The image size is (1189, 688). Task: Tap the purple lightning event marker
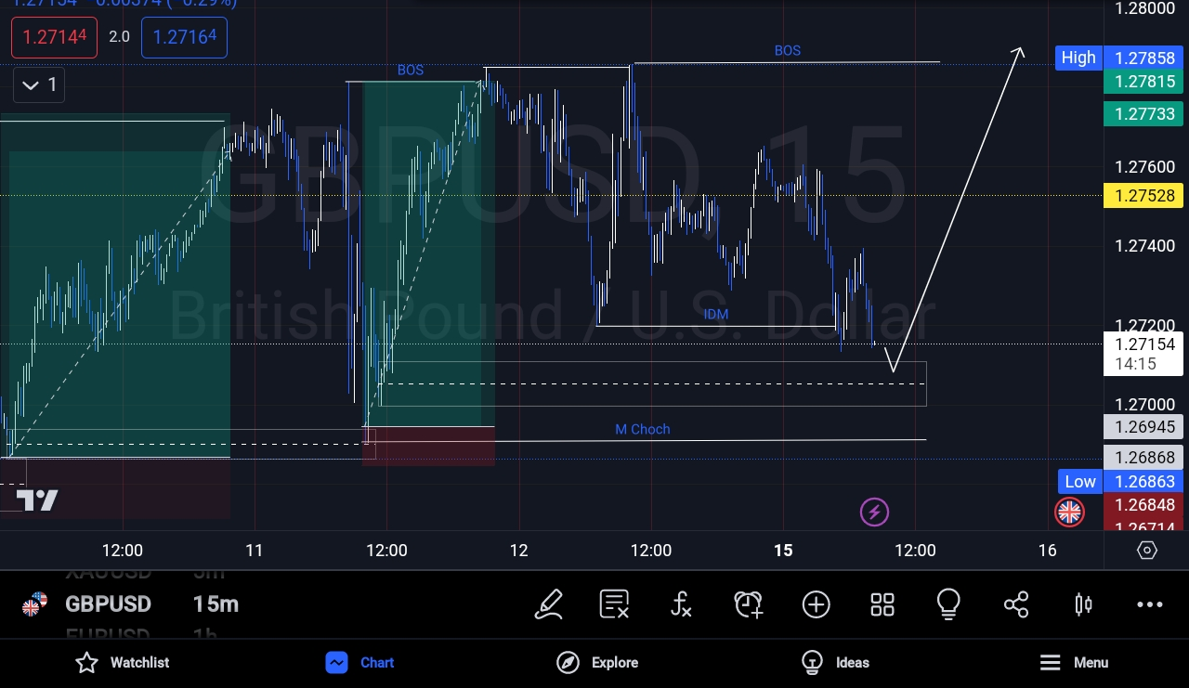pyautogui.click(x=874, y=512)
